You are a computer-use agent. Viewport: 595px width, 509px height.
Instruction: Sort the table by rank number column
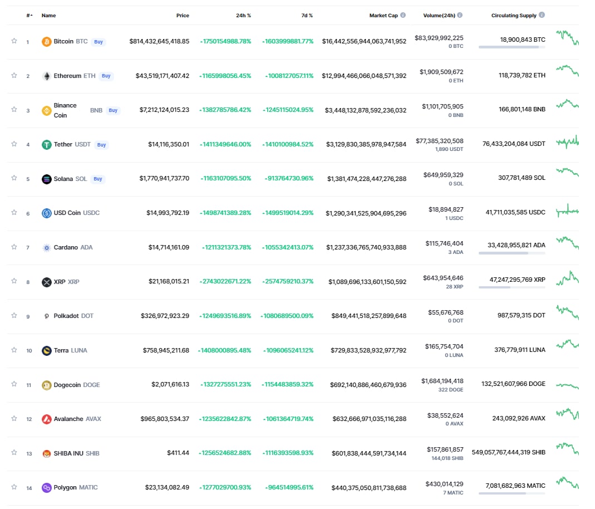click(x=29, y=16)
